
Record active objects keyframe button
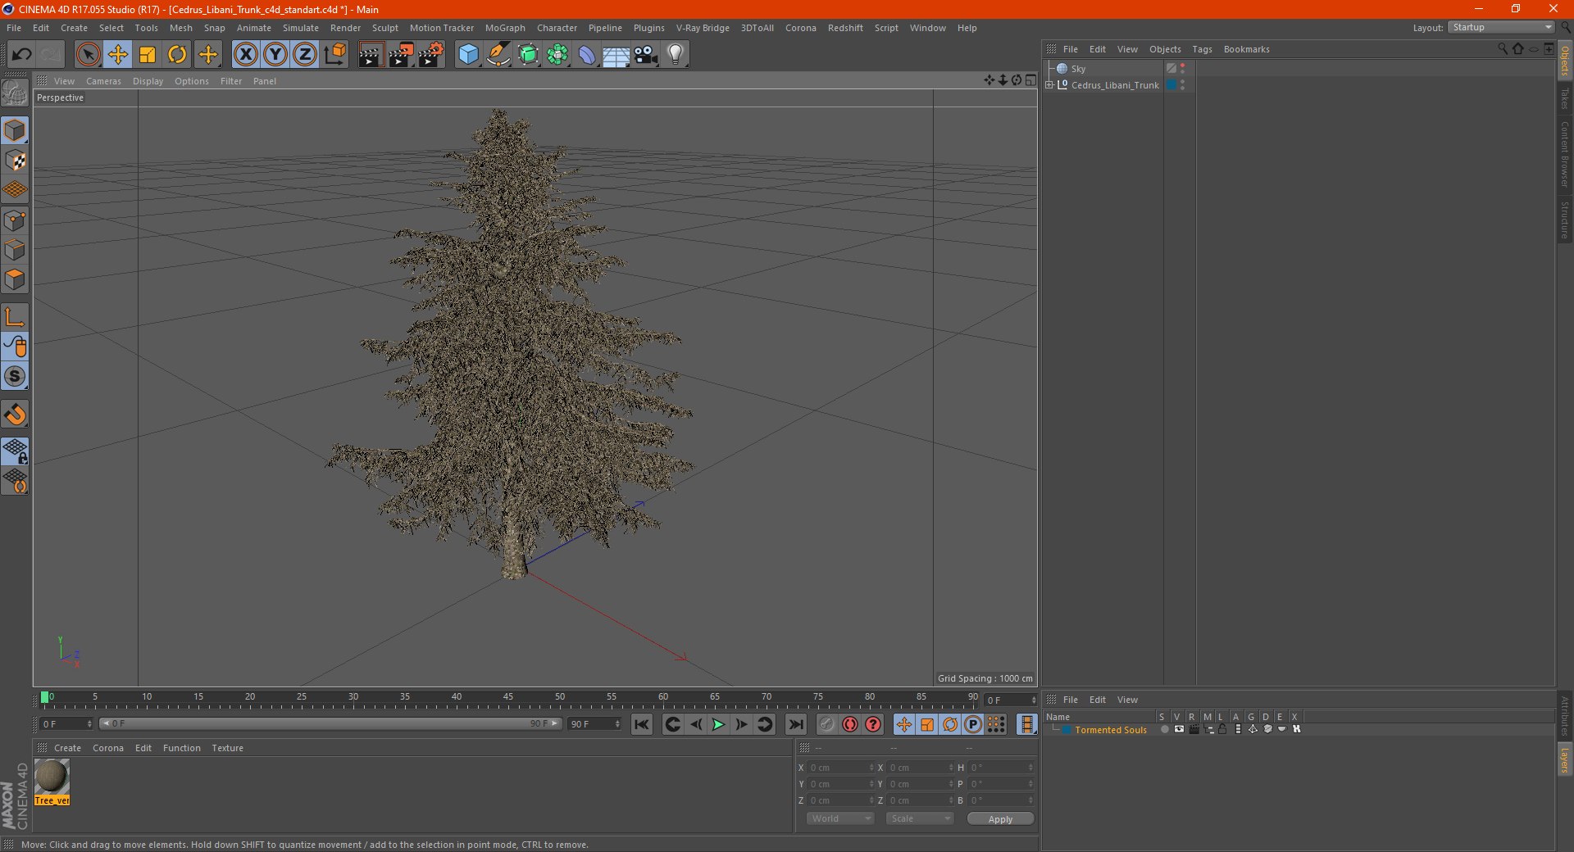pyautogui.click(x=826, y=724)
